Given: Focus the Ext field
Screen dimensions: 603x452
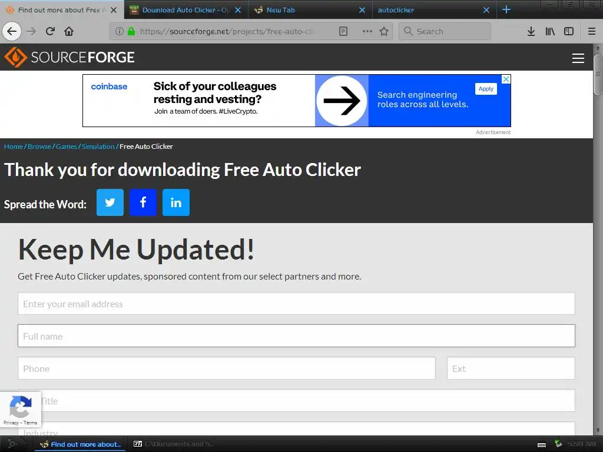Looking at the screenshot, I should (511, 368).
